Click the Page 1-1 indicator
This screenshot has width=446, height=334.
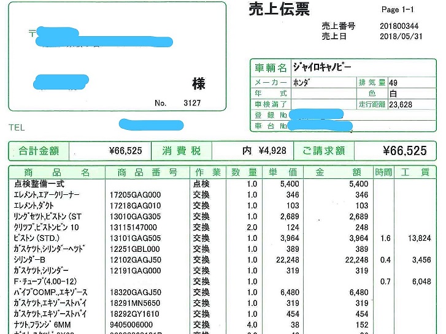point(398,10)
